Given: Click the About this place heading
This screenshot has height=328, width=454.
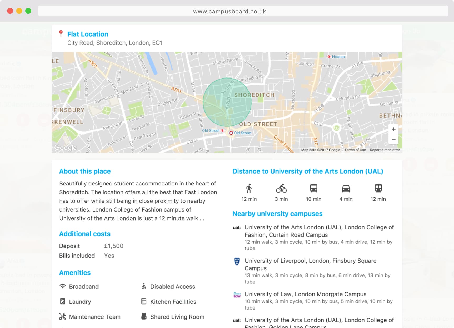Looking at the screenshot, I should tap(85, 171).
